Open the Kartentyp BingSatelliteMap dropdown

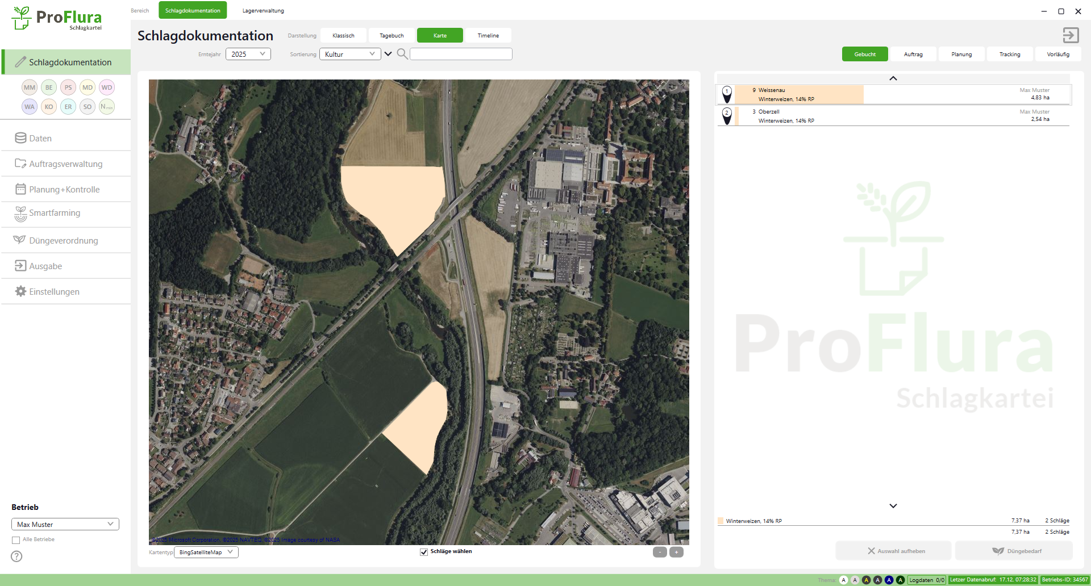[x=206, y=552]
